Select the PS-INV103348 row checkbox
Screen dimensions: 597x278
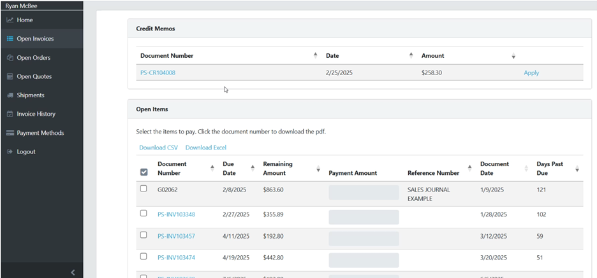(x=144, y=214)
